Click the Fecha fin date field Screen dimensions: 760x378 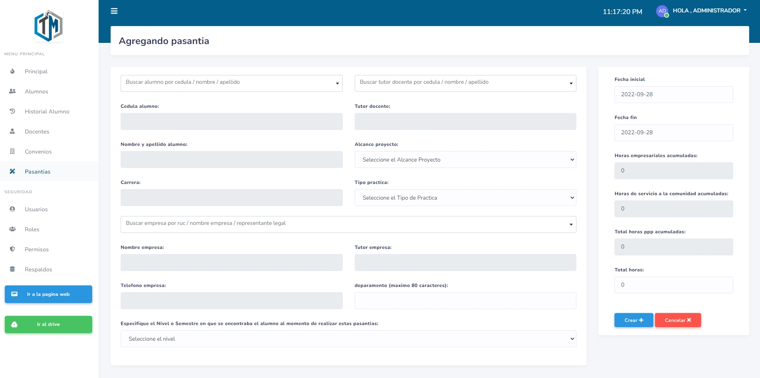pos(673,133)
